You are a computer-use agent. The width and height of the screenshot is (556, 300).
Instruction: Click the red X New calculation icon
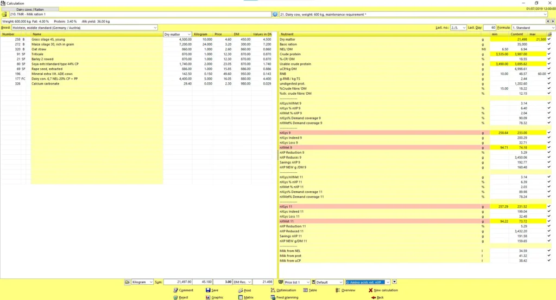[370, 290]
